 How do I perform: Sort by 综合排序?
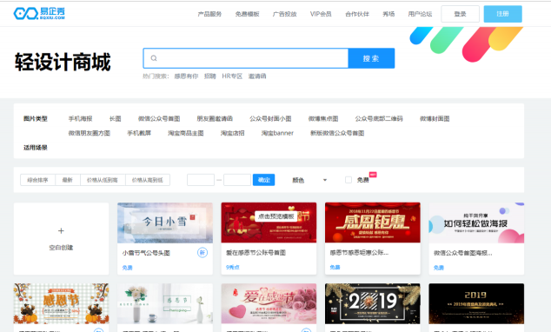[37, 180]
